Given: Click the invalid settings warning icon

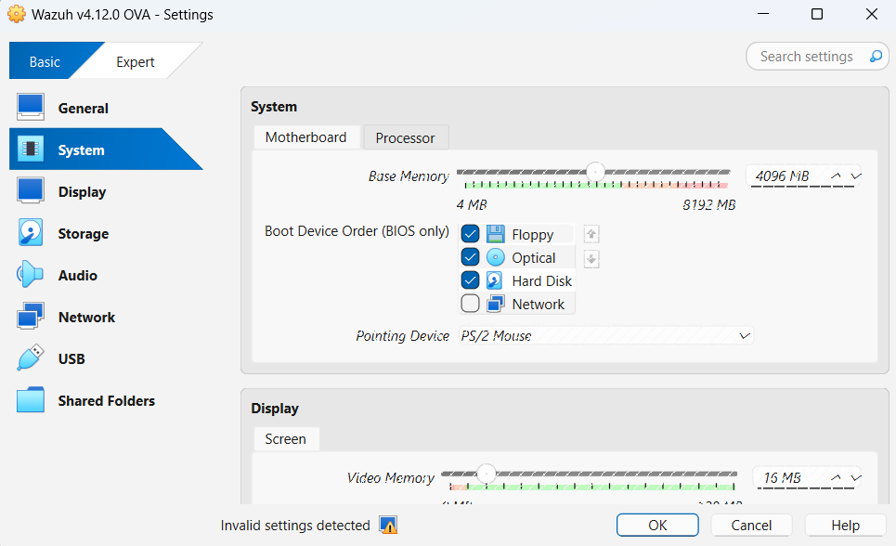Looking at the screenshot, I should 388,526.
